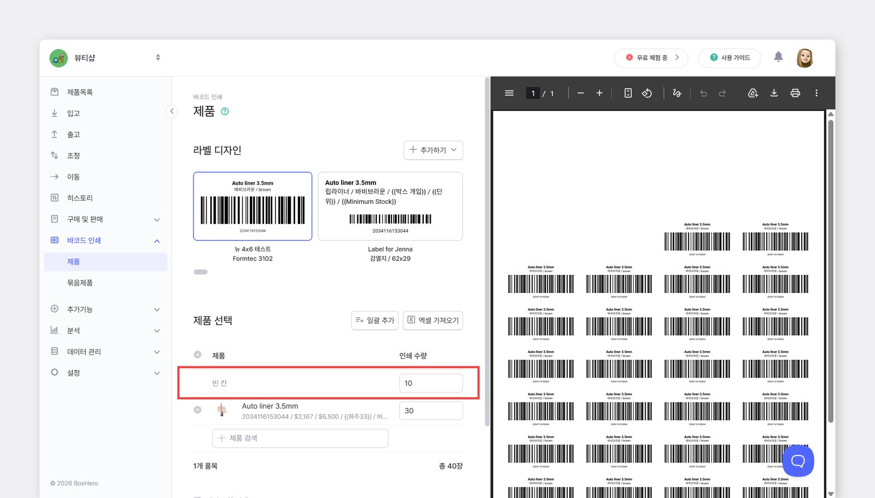Click label design horizontal scrollbar

point(201,272)
